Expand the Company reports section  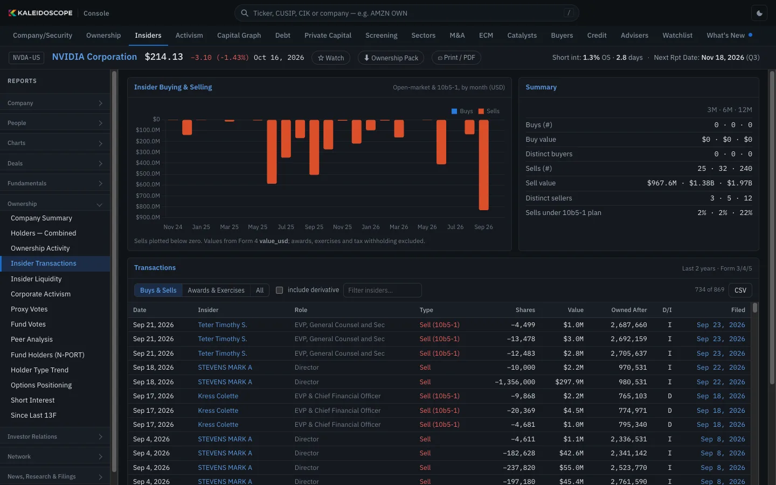click(55, 103)
